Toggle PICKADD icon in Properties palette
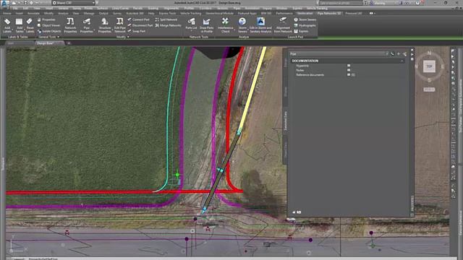 pos(392,54)
